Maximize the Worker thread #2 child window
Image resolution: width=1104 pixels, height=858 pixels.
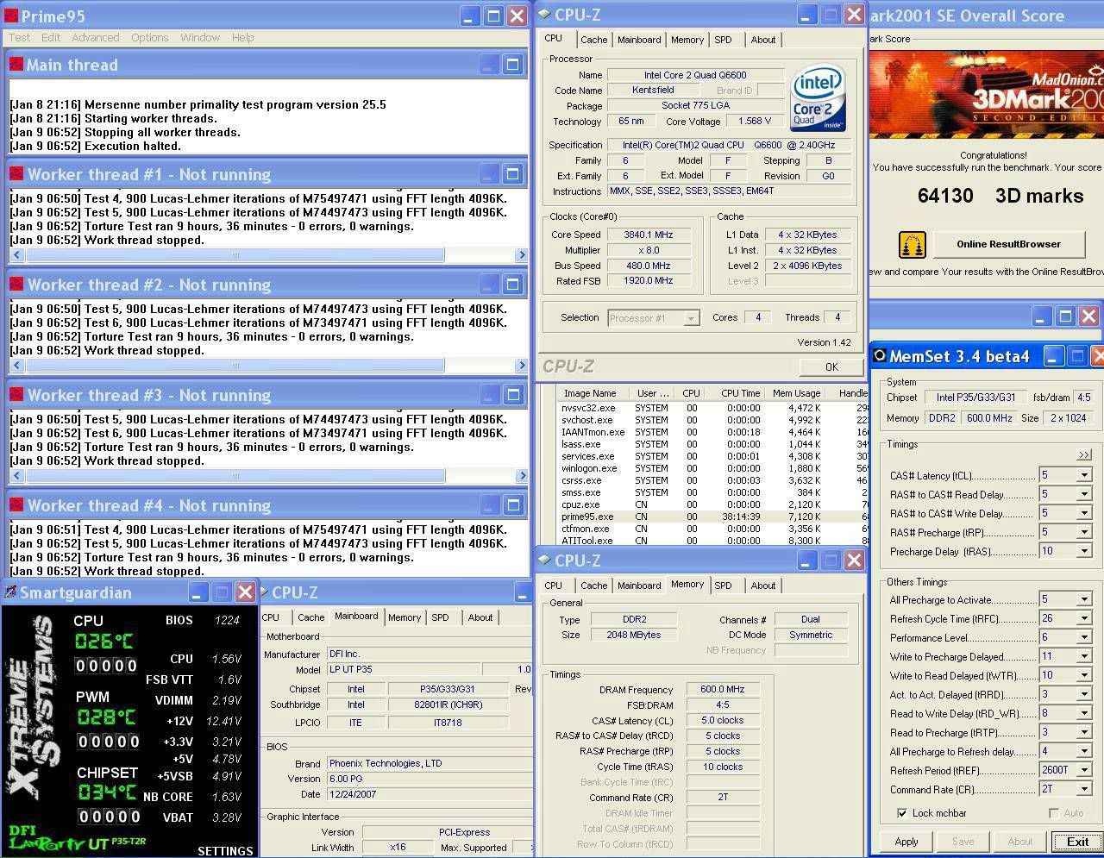512,284
